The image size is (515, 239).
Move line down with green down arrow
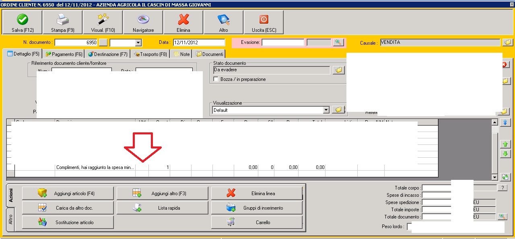pos(506,154)
